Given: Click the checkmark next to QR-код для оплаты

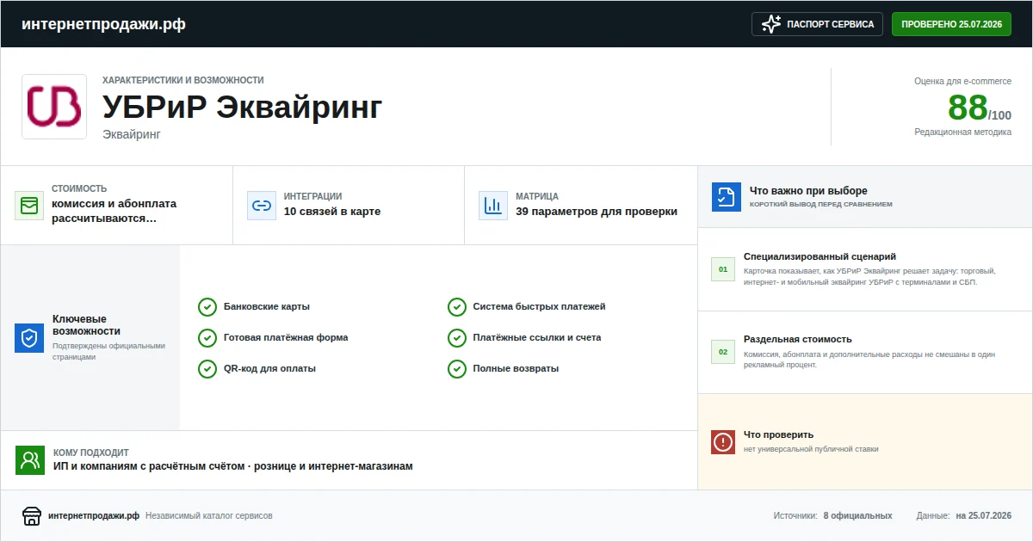Looking at the screenshot, I should coord(207,369).
